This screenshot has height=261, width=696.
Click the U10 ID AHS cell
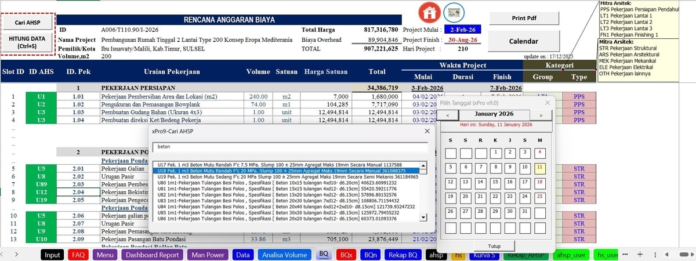click(x=41, y=238)
